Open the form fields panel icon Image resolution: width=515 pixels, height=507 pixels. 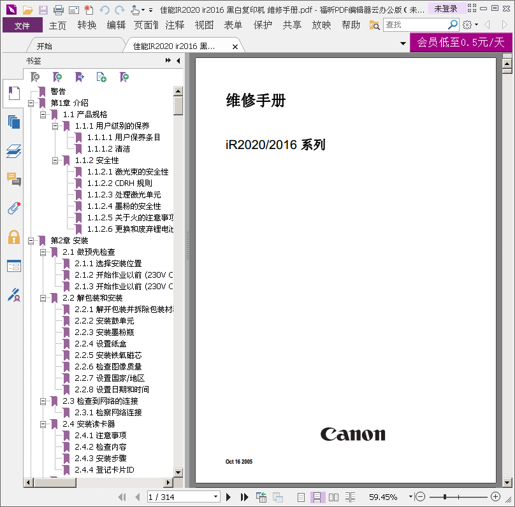[x=14, y=266]
